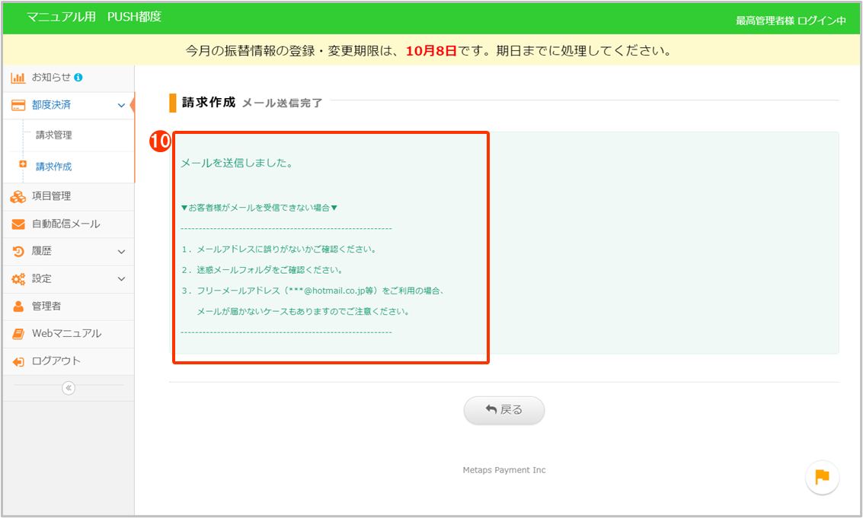The width and height of the screenshot is (863, 518).
Task: Click the Webマニュアル book icon
Action: (x=18, y=334)
